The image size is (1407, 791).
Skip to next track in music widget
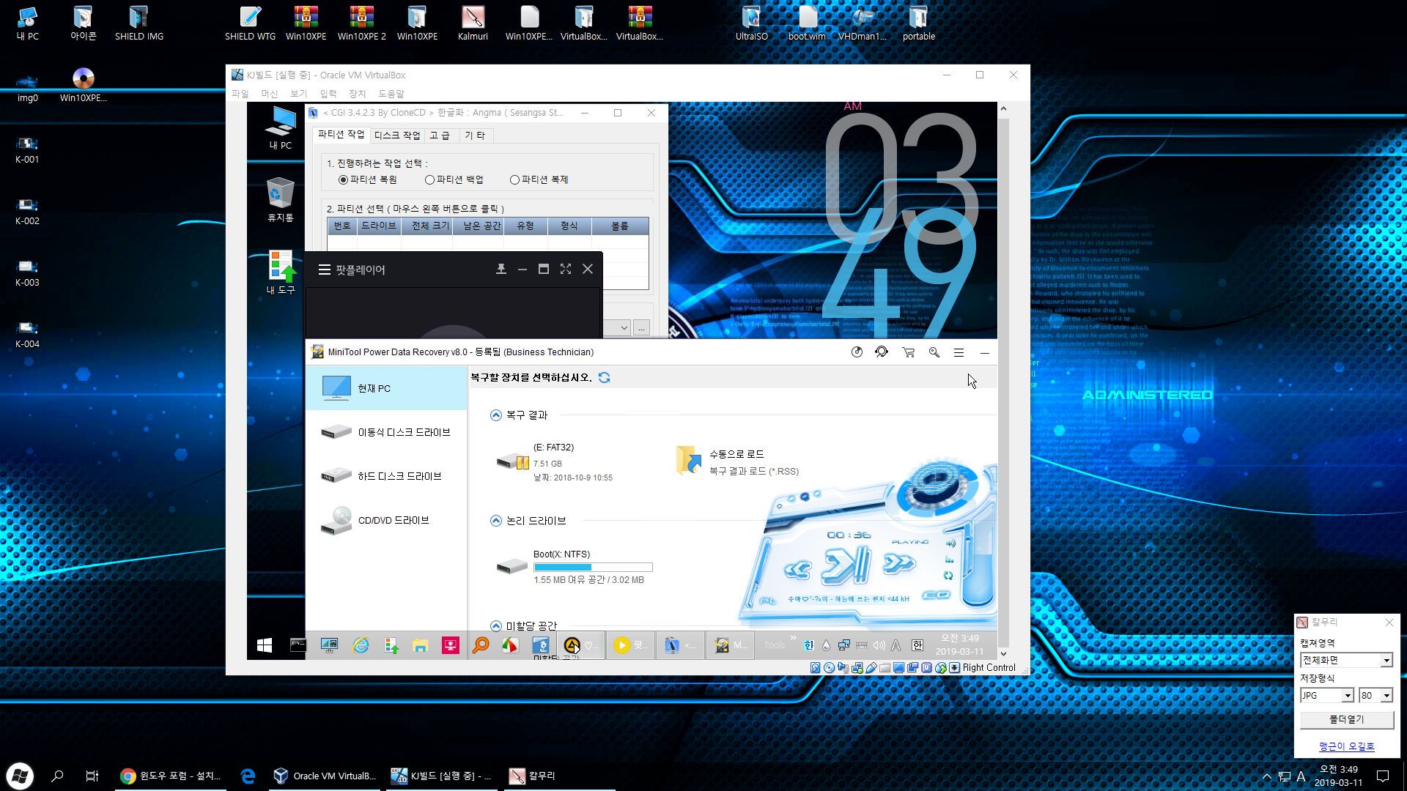point(899,563)
